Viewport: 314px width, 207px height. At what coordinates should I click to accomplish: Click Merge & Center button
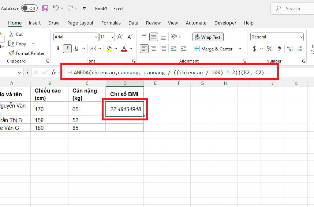(213, 49)
